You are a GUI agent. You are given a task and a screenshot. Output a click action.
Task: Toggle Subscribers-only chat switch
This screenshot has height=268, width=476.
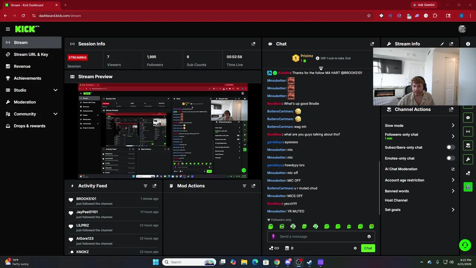point(450,147)
